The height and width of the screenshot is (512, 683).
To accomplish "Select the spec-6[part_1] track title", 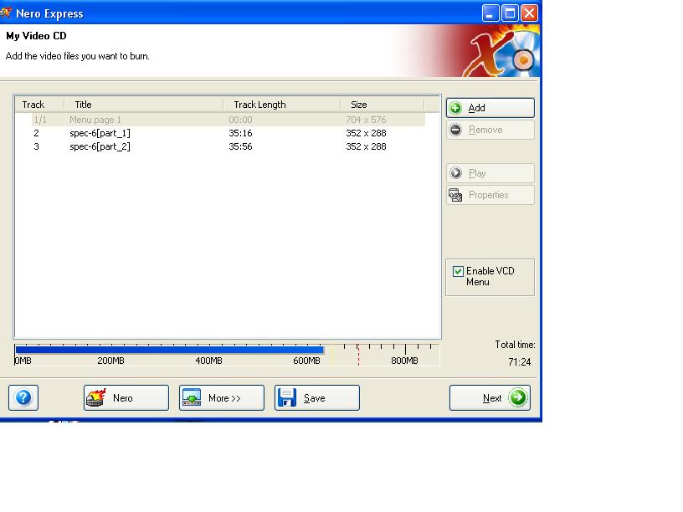I will (100, 133).
